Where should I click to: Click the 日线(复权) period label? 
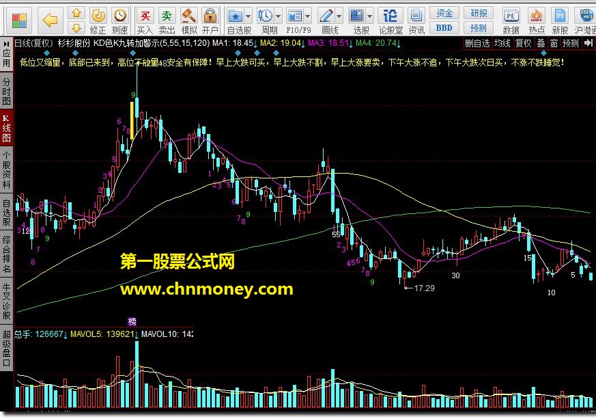pos(34,43)
